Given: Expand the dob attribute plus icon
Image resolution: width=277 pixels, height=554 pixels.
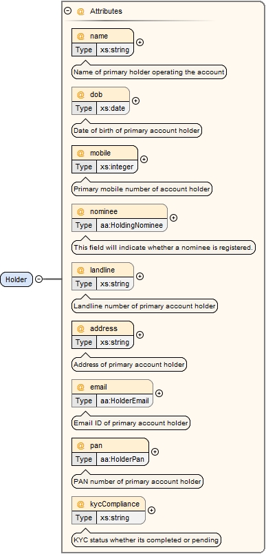Looking at the screenshot, I should click(x=135, y=100).
